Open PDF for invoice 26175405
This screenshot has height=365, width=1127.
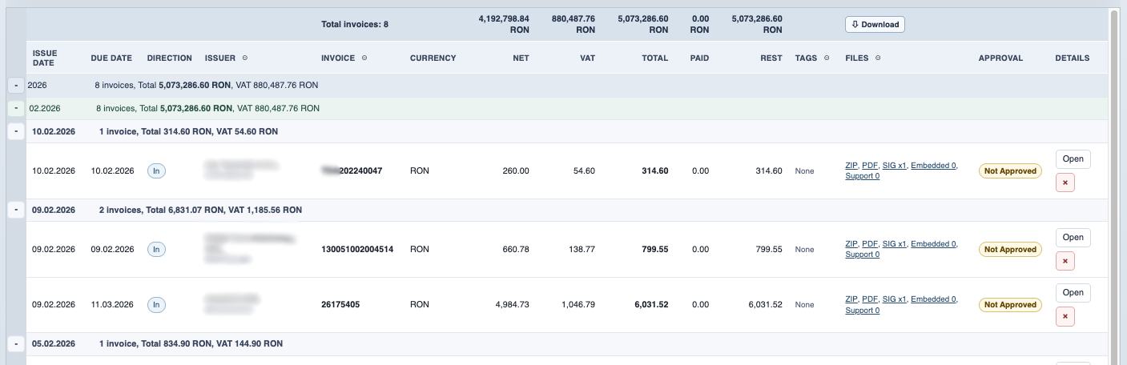click(870, 299)
